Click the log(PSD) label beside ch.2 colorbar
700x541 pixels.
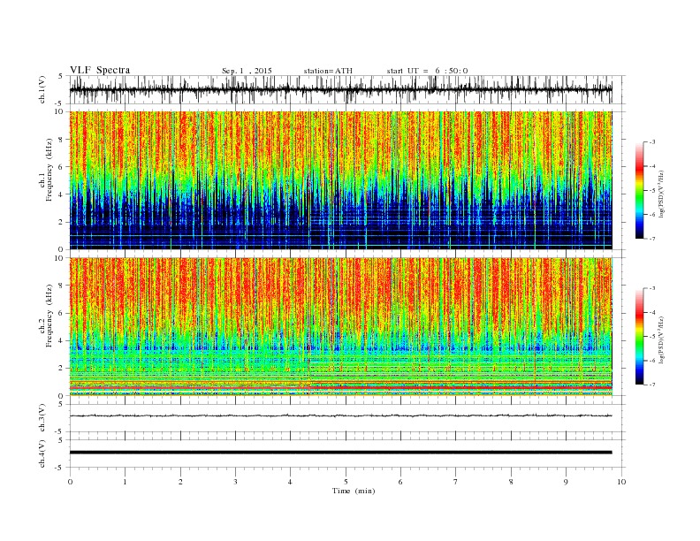point(661,339)
